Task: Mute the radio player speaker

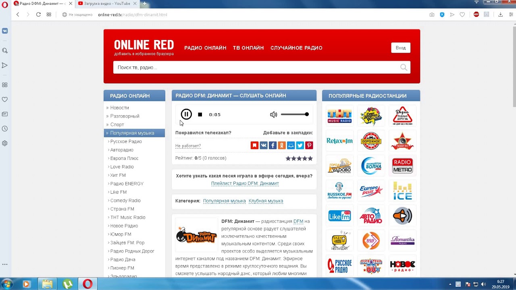Action: 274,115
